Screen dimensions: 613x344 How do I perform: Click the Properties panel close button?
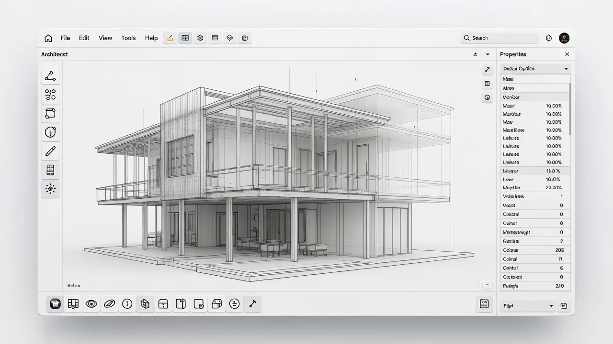pos(567,54)
